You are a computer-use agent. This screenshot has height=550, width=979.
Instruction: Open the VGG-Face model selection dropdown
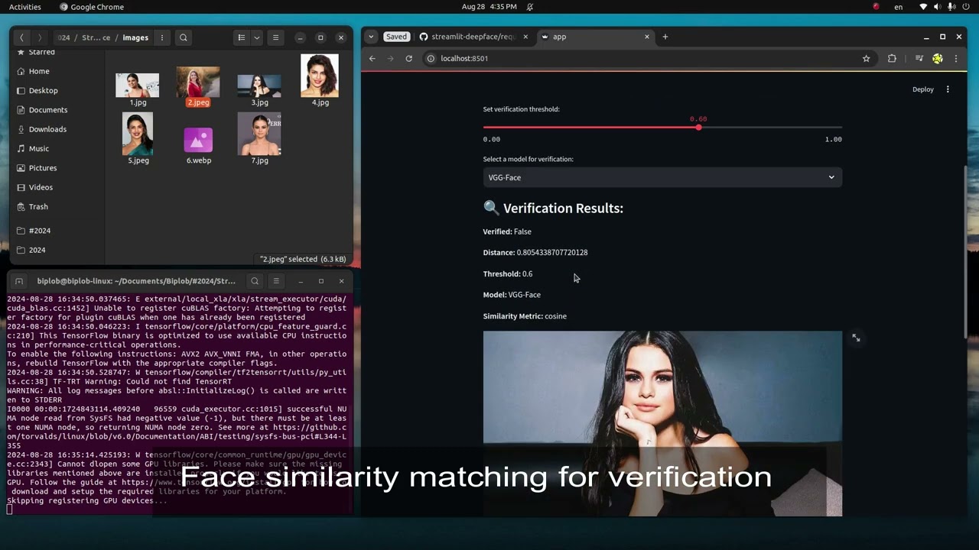point(831,177)
